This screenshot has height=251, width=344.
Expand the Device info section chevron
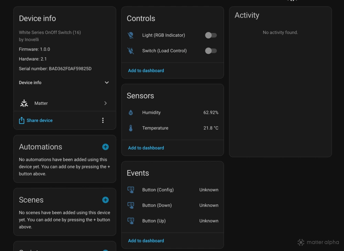107,83
